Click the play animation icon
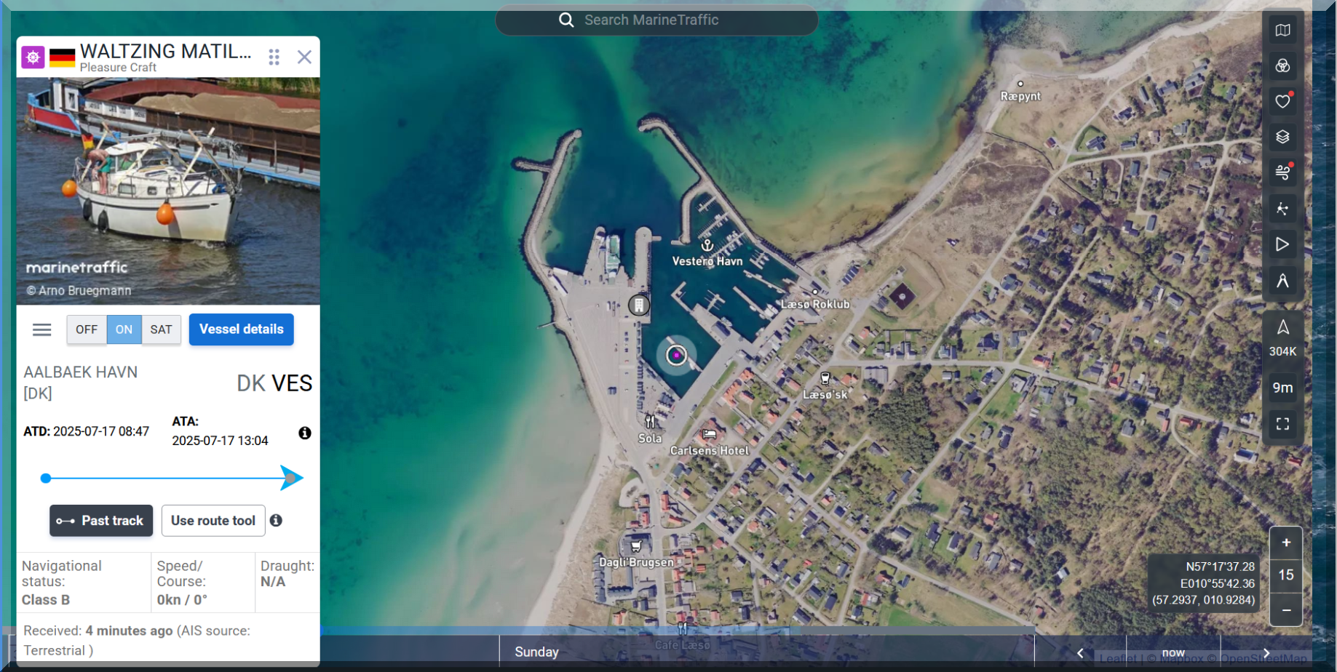Image resolution: width=1337 pixels, height=672 pixels. (x=1282, y=244)
